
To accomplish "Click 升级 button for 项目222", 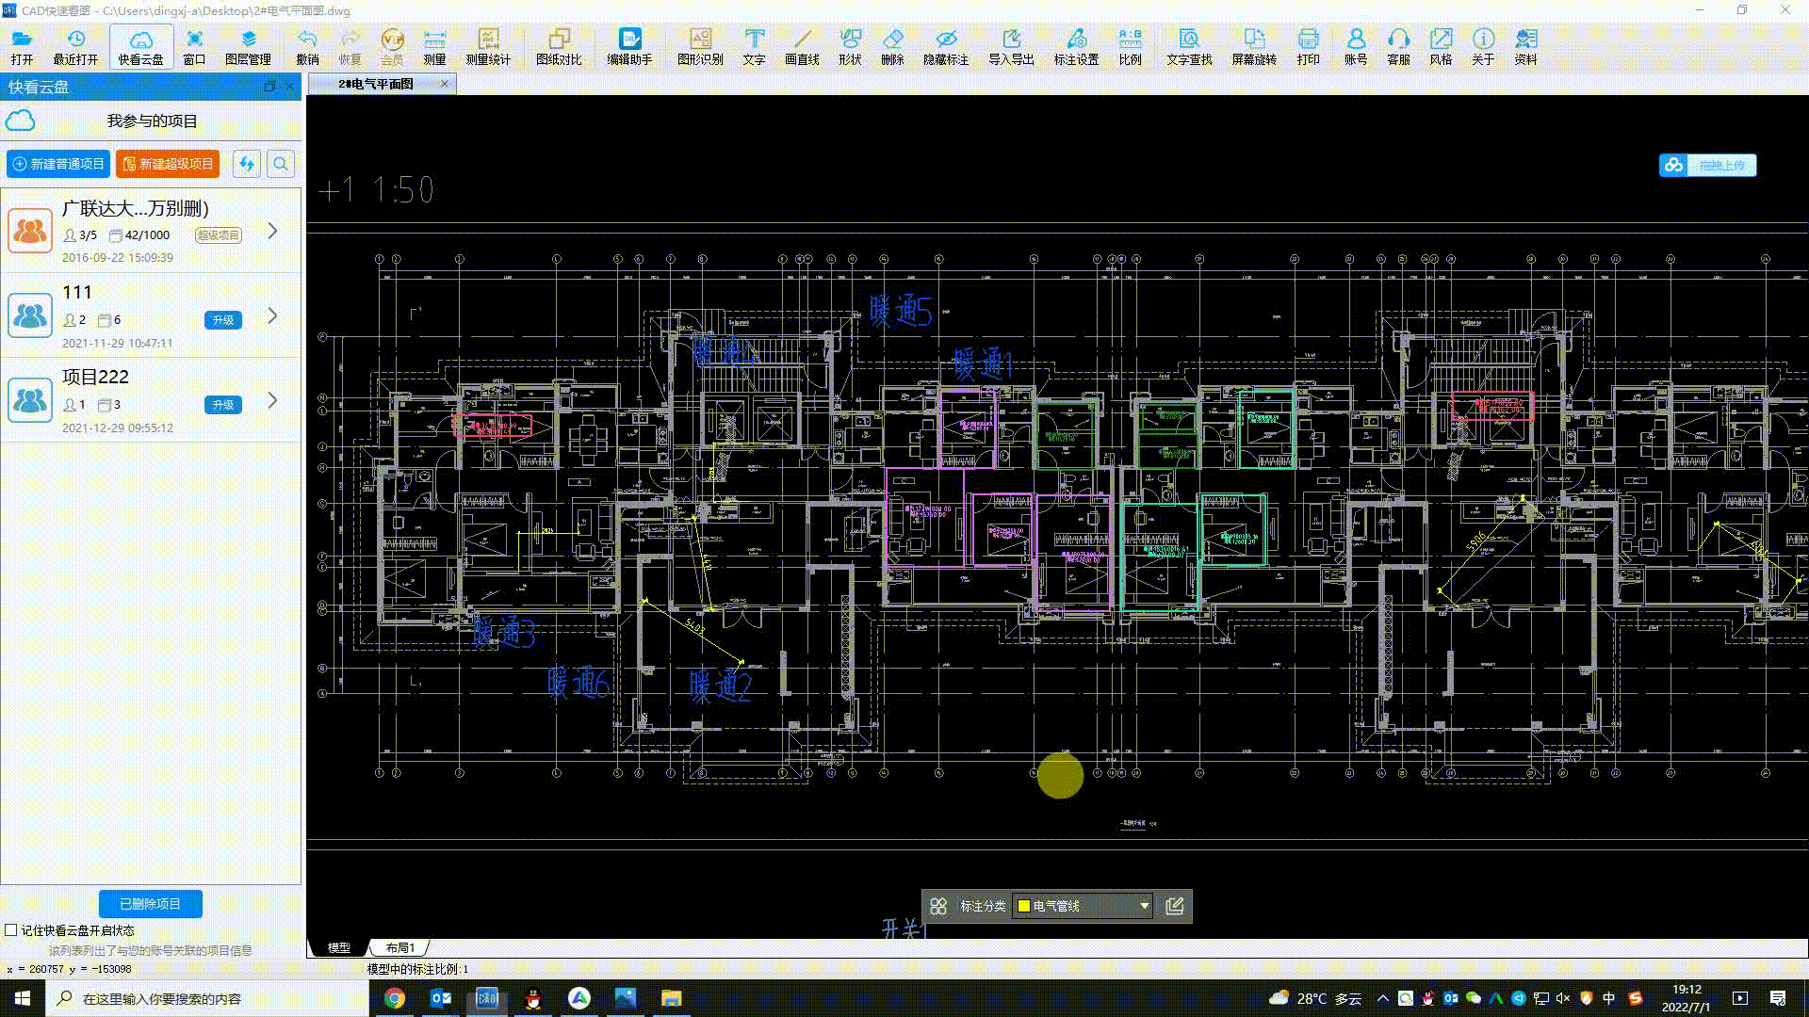I will coord(223,405).
